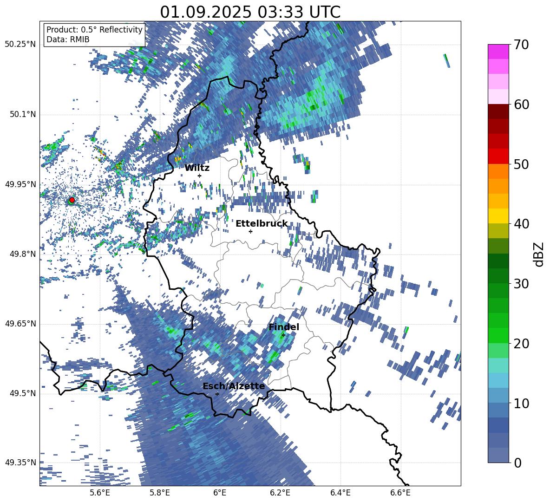The image size is (550, 502).
Task: Click the 6.4°E longitude label
Action: tap(340, 493)
